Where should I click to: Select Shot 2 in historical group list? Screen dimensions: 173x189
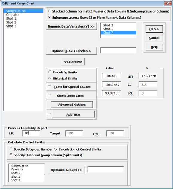click(x=27, y=177)
